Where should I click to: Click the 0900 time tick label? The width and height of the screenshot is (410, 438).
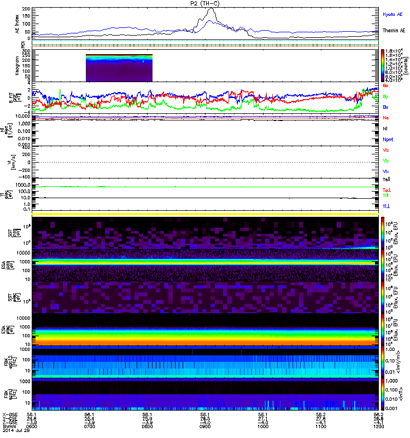pos(205,427)
